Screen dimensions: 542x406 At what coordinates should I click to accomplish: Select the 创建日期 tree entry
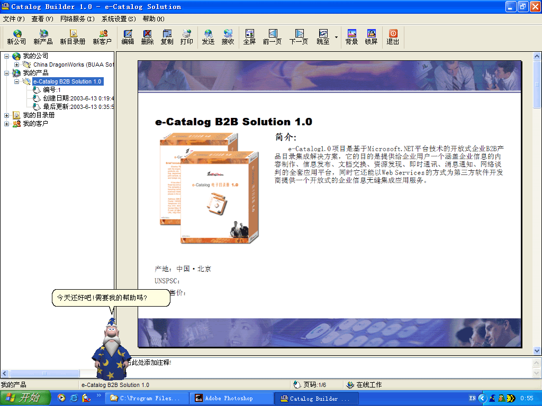click(78, 98)
